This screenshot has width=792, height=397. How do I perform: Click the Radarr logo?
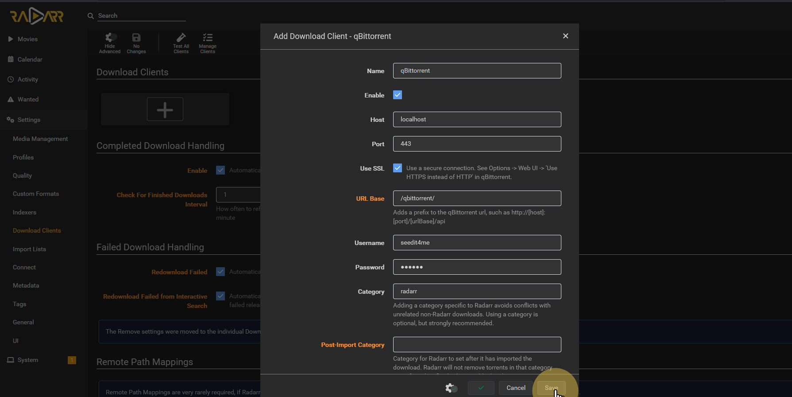coord(37,16)
